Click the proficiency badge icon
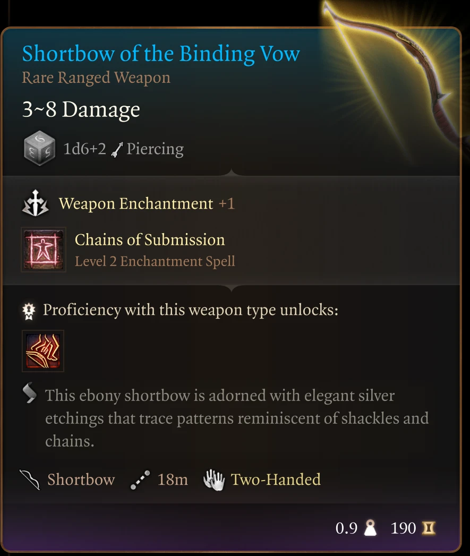 pos(29,311)
